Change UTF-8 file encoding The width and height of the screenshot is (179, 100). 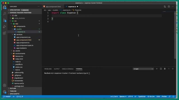pos(130,96)
